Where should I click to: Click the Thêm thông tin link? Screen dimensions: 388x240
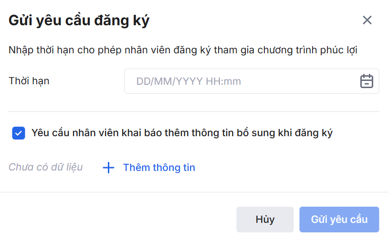(x=159, y=168)
